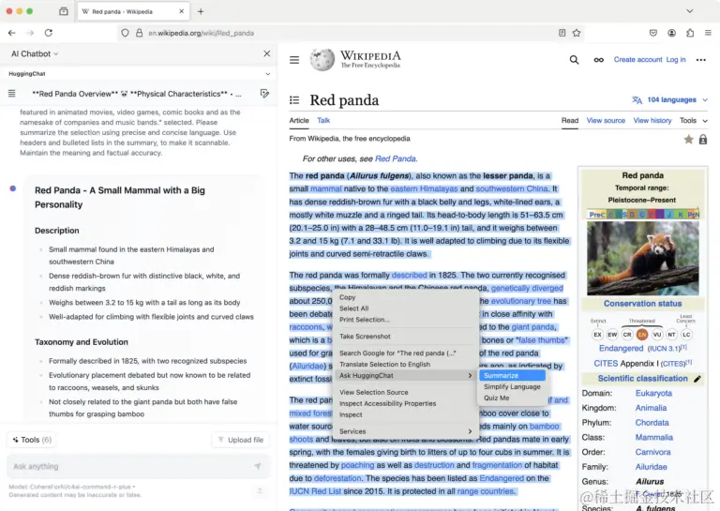Click the Create account link
720x511 pixels.
(x=637, y=60)
